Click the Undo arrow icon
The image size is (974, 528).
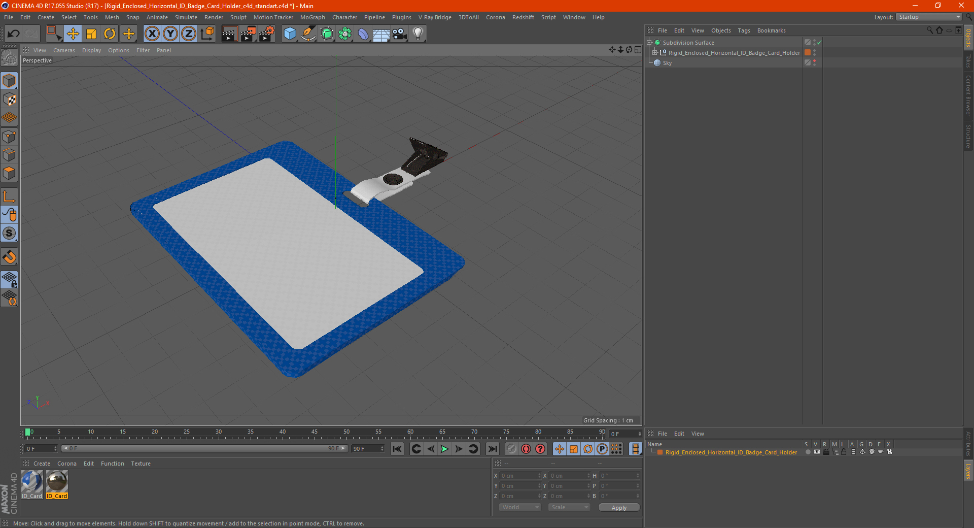tap(14, 34)
